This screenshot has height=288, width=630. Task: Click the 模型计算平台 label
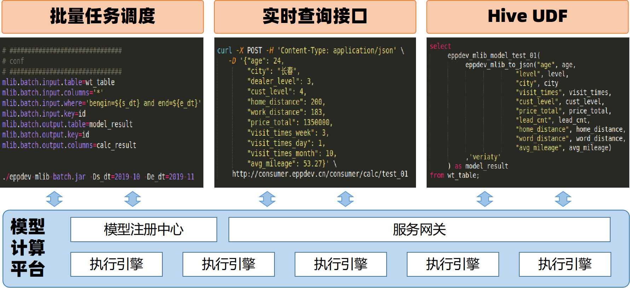pos(28,248)
